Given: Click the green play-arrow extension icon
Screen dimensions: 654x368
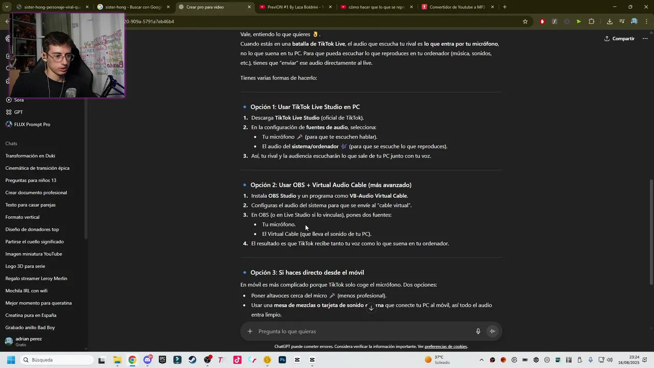Looking at the screenshot, I should 578,21.
